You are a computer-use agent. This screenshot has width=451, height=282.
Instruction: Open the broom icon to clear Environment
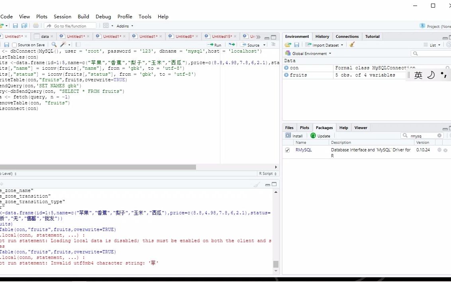click(351, 45)
